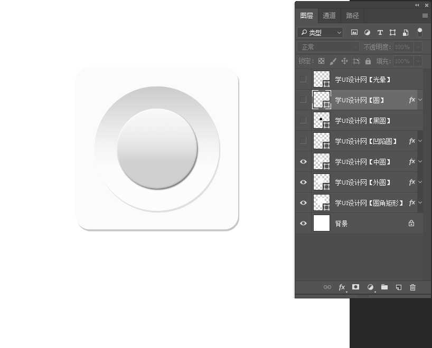Hide the 背景 layer
This screenshot has width=432, height=348.
coord(303,224)
